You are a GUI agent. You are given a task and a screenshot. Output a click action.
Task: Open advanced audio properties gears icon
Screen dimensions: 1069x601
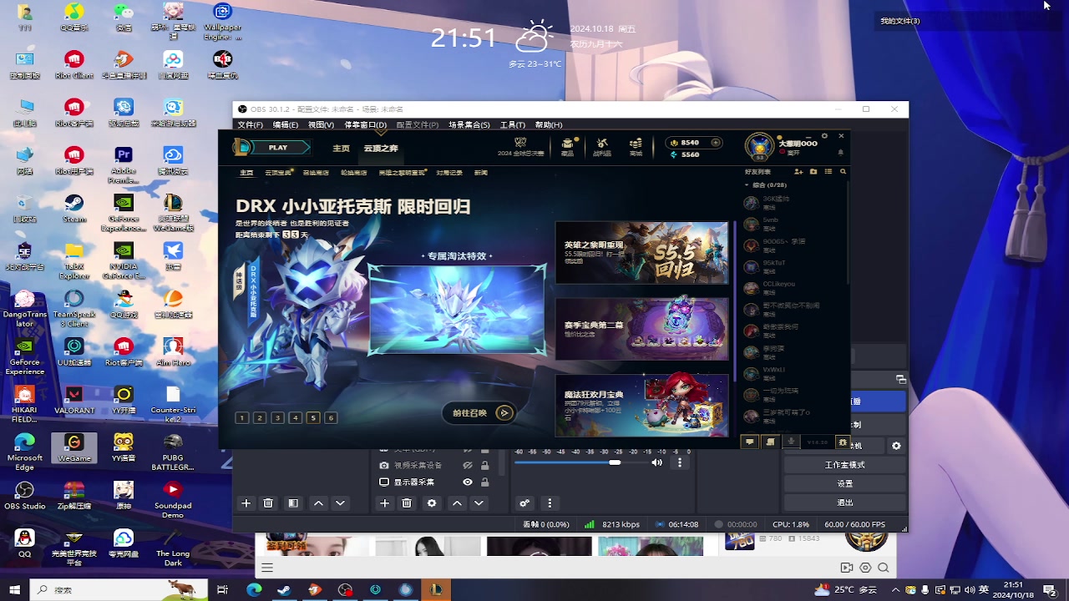(x=524, y=503)
